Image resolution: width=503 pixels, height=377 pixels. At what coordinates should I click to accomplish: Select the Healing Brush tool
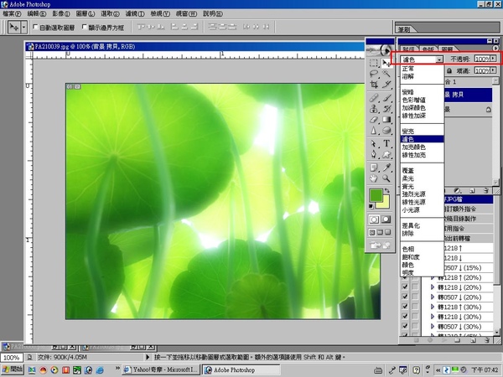click(373, 98)
